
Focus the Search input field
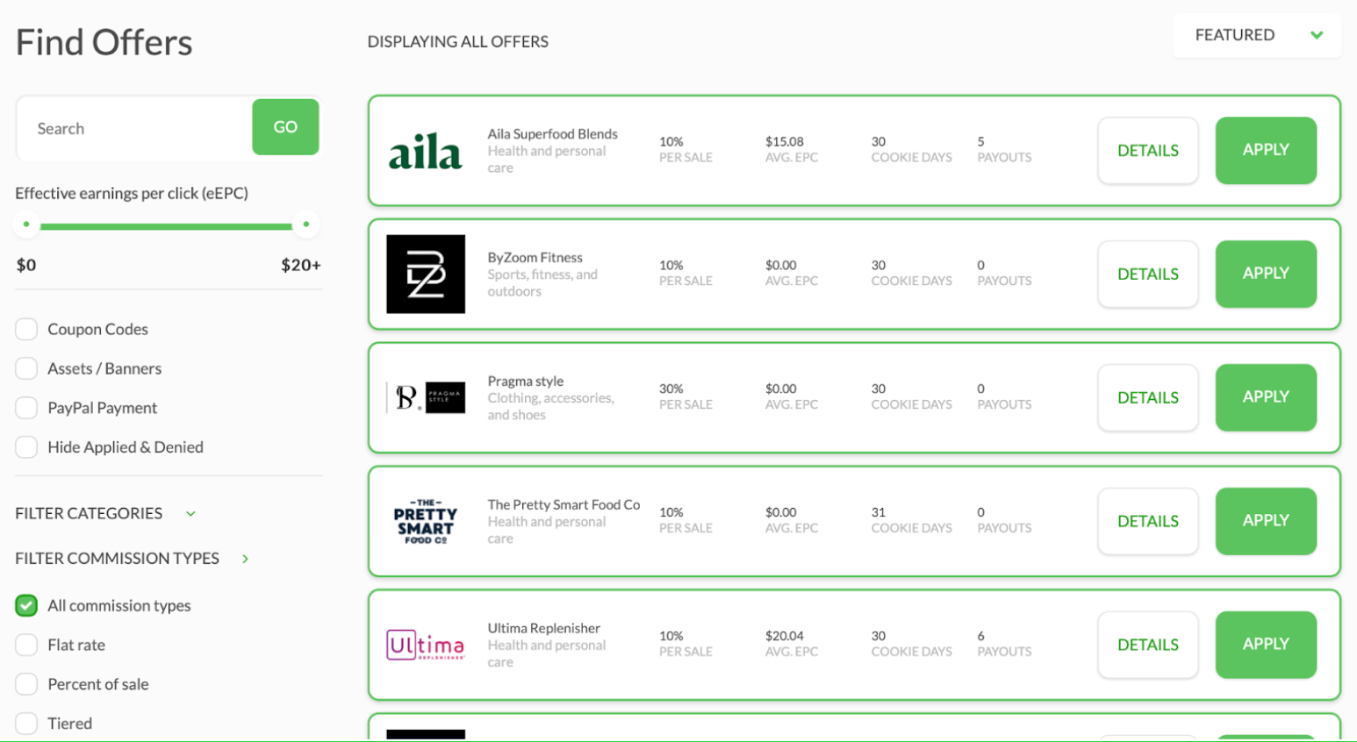coord(135,128)
